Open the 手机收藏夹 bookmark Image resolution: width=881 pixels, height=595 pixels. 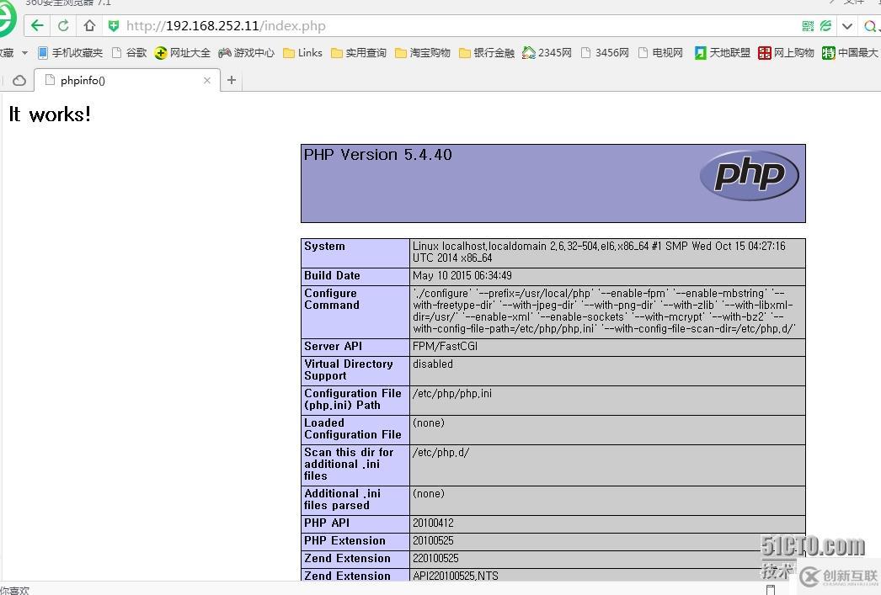[x=70, y=53]
